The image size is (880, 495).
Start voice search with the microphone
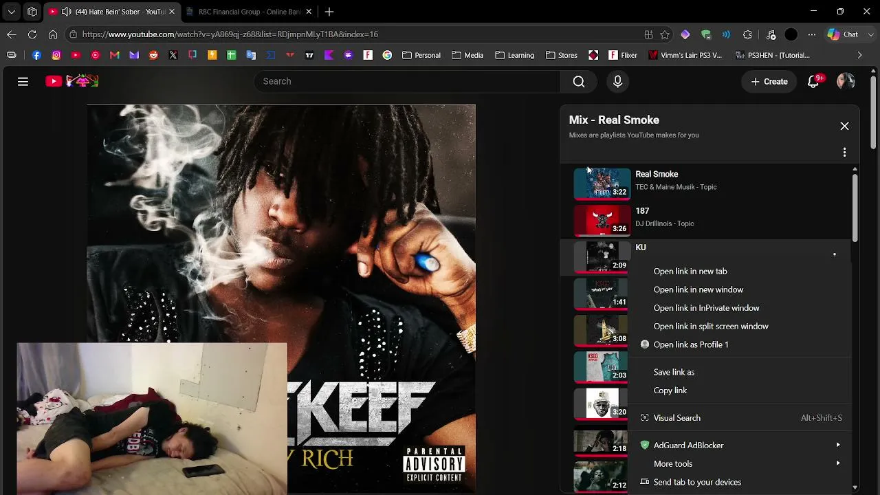617,81
